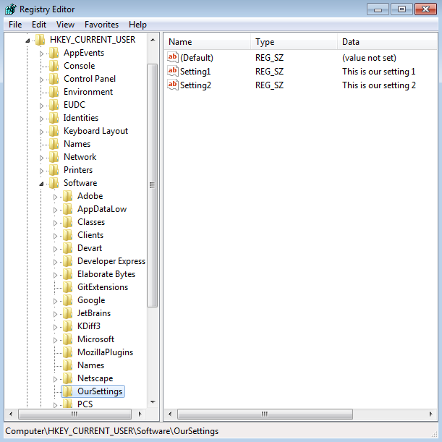The width and height of the screenshot is (442, 442).
Task: Click tree pane horizontal scroll right arrow
Action: pos(140,414)
